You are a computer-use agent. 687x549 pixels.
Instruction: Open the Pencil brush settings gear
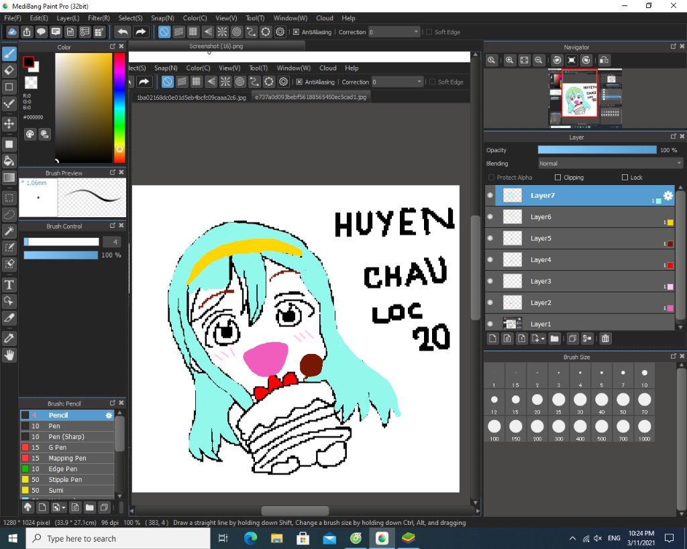(x=109, y=415)
